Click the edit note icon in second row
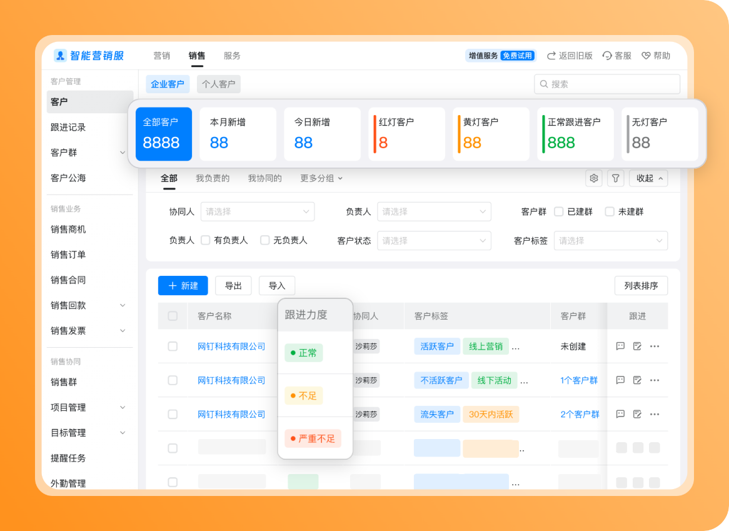The height and width of the screenshot is (531, 729). 637,380
